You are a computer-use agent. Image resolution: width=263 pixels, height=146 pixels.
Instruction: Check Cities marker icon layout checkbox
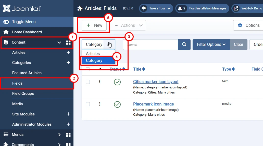(88, 82)
